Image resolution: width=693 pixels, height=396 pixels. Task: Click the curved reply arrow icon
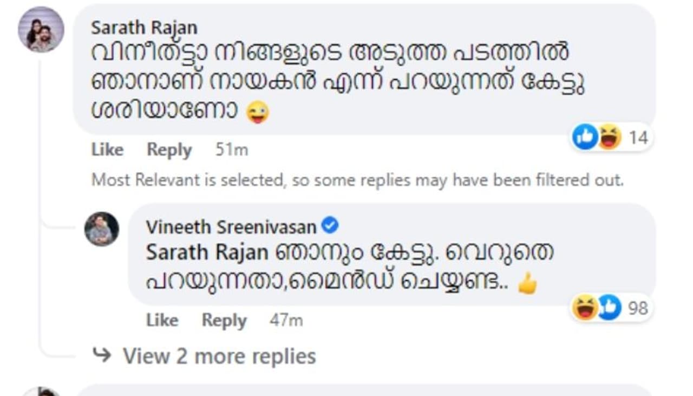[102, 355]
